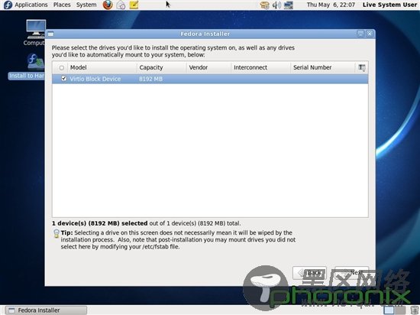This screenshot has width=420, height=315.
Task: Open the Live System User menu
Action: coord(389,5)
